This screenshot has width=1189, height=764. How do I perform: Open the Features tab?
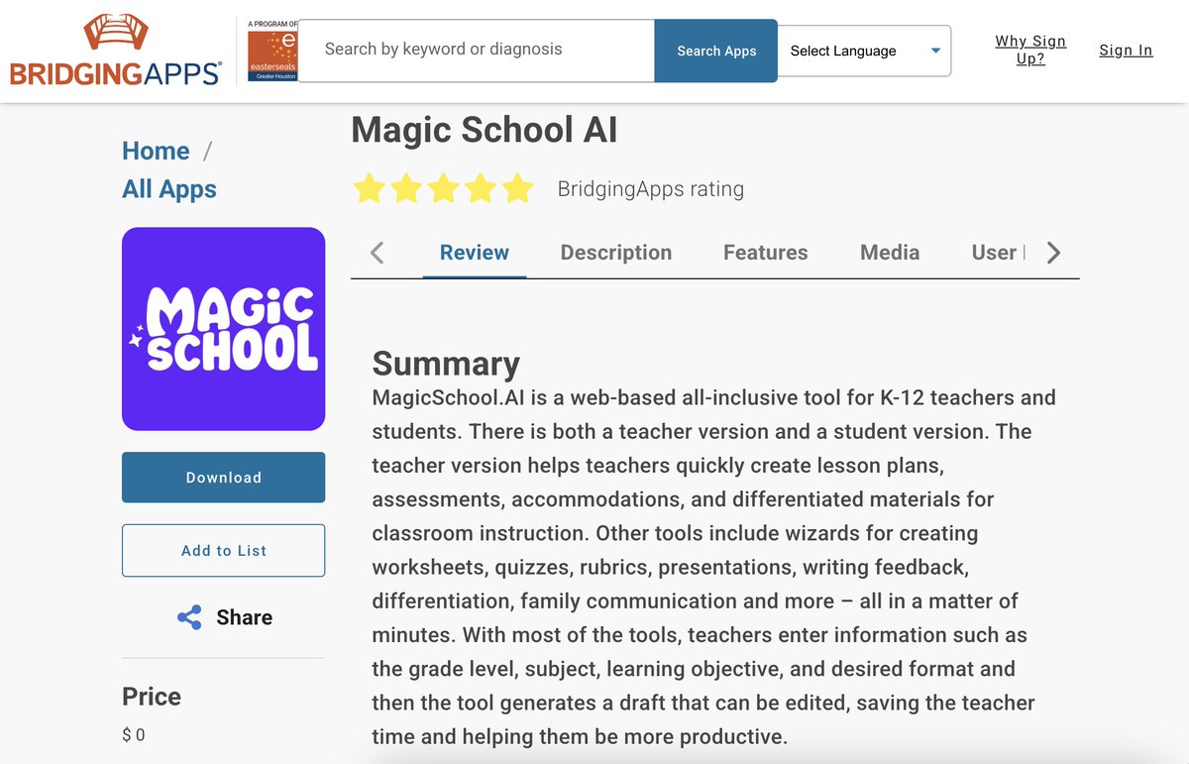(766, 253)
